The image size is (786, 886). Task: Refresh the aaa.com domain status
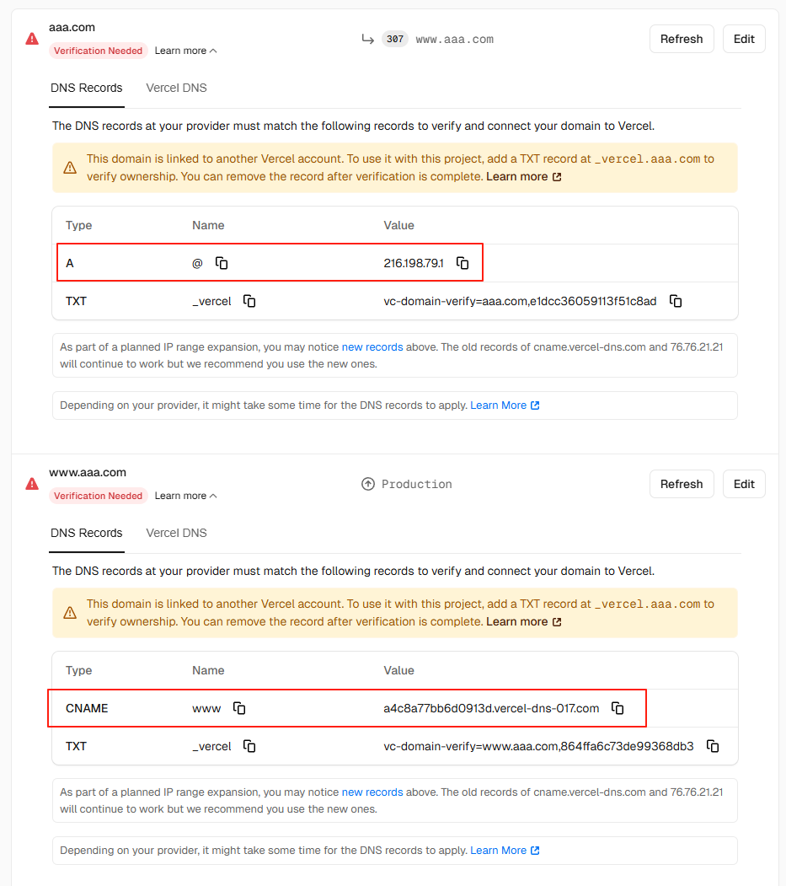click(682, 39)
